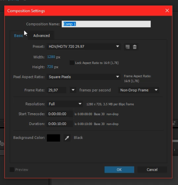Click the save preset icon
The height and width of the screenshot is (185, 178).
[128, 47]
